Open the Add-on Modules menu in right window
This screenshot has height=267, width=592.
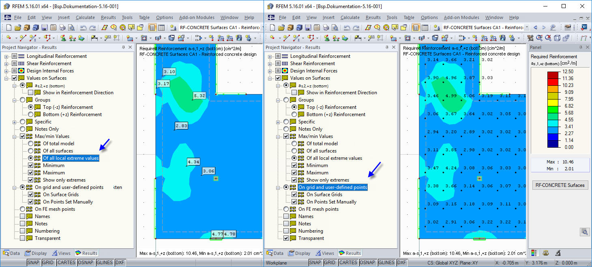461,17
